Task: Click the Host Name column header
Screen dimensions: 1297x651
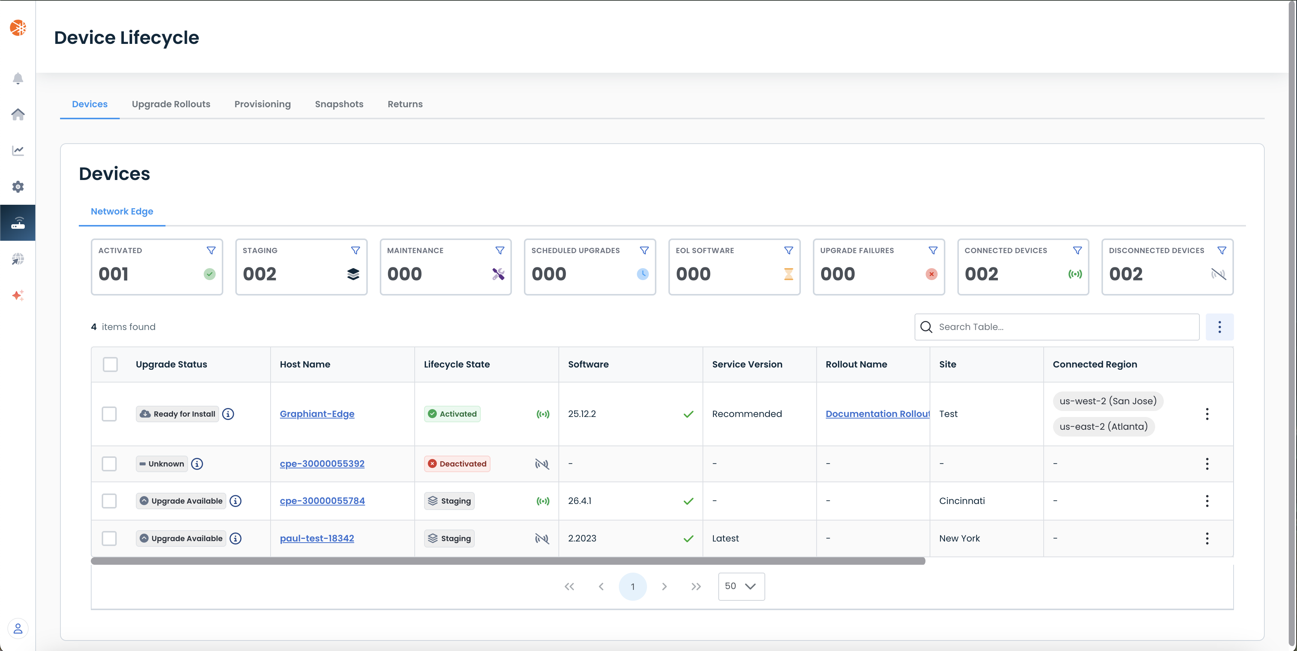Action: 305,364
